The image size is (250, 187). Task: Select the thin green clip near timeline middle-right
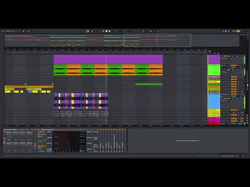(149, 84)
